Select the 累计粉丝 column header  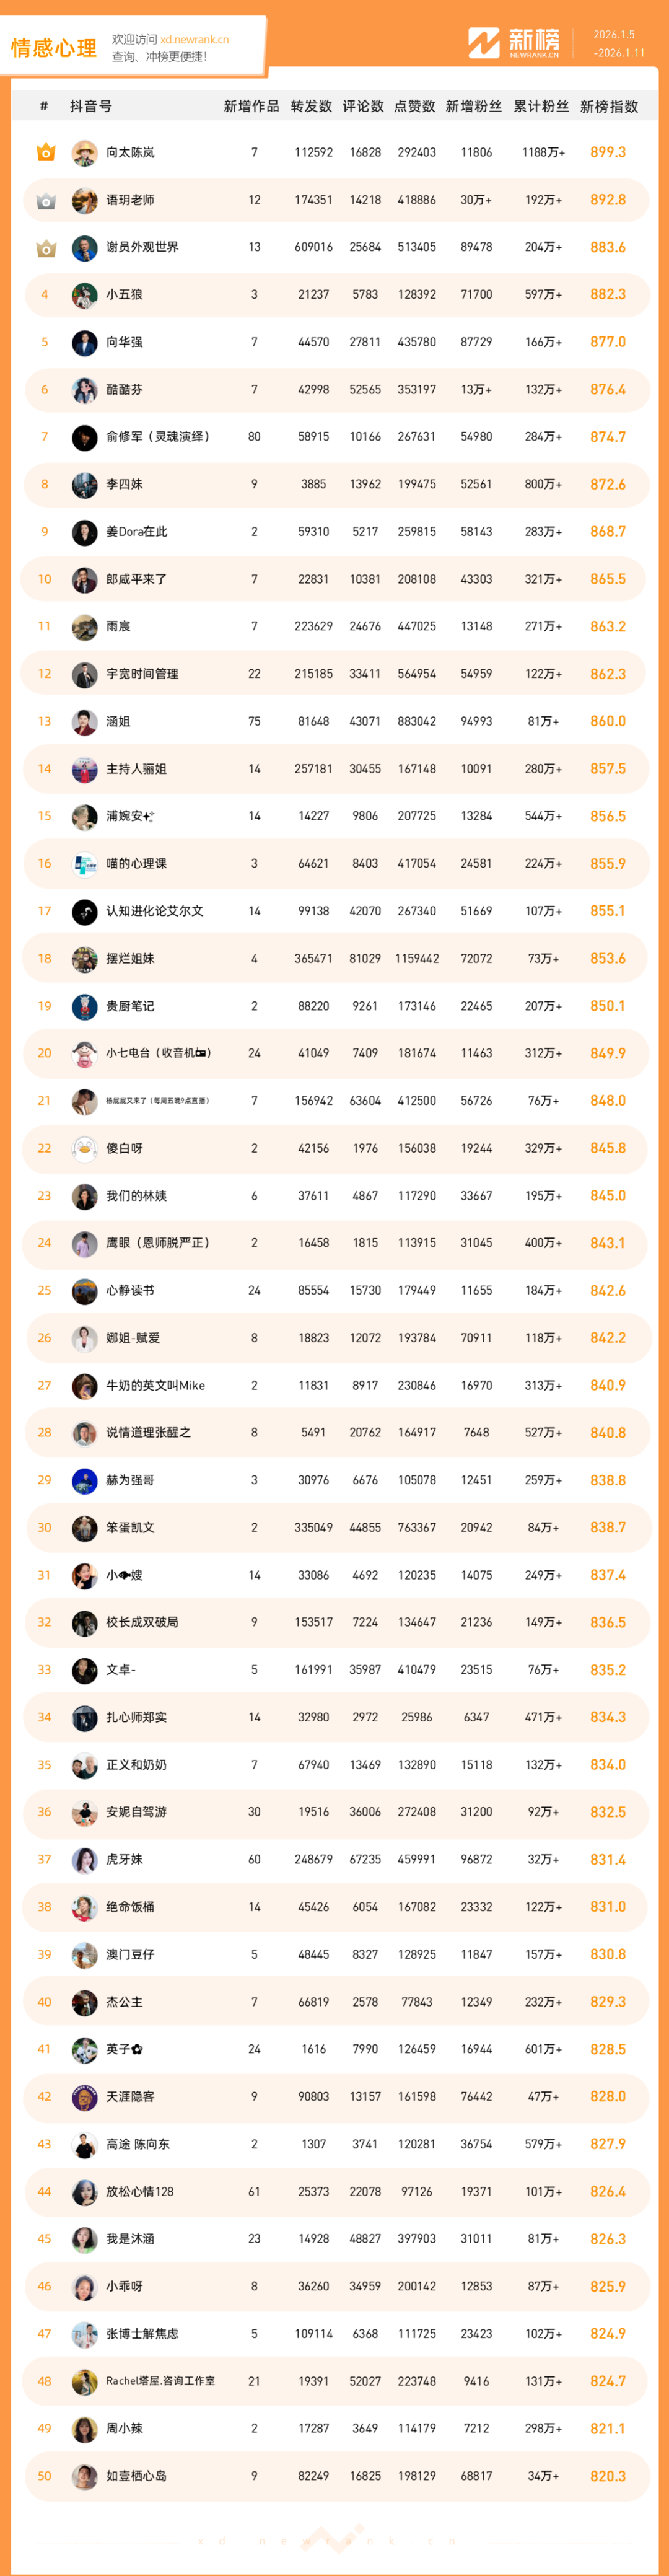tap(541, 106)
